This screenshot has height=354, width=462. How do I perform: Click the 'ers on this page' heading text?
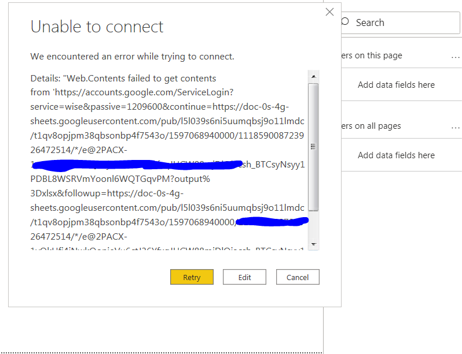(x=372, y=55)
